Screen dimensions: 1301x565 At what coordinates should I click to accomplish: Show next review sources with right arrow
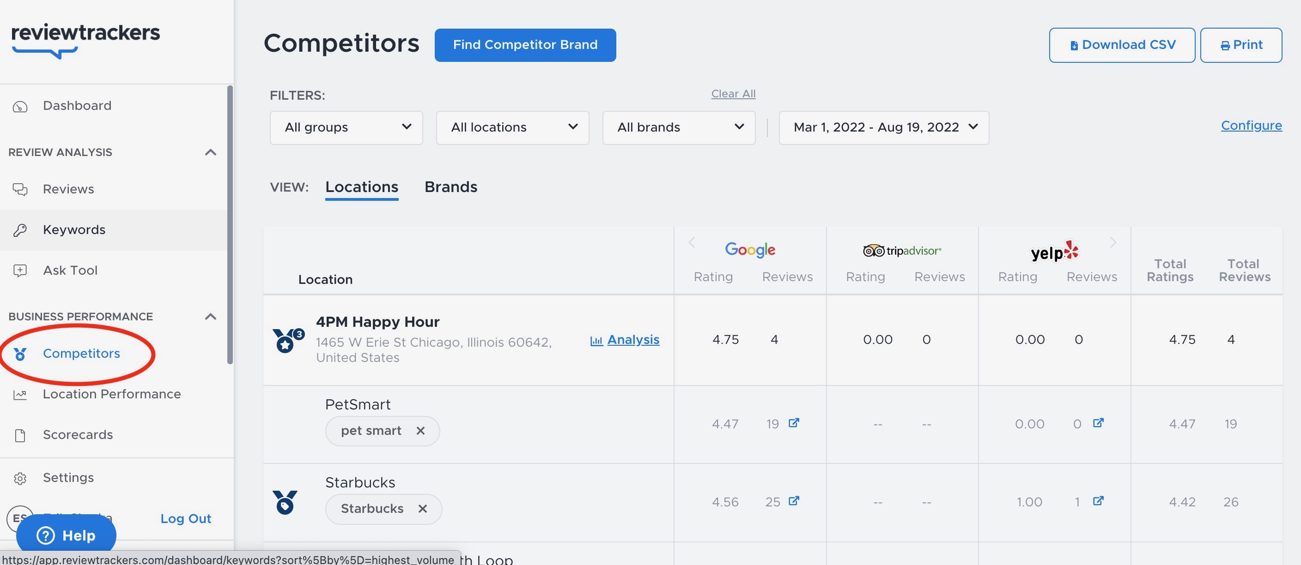coord(1113,242)
